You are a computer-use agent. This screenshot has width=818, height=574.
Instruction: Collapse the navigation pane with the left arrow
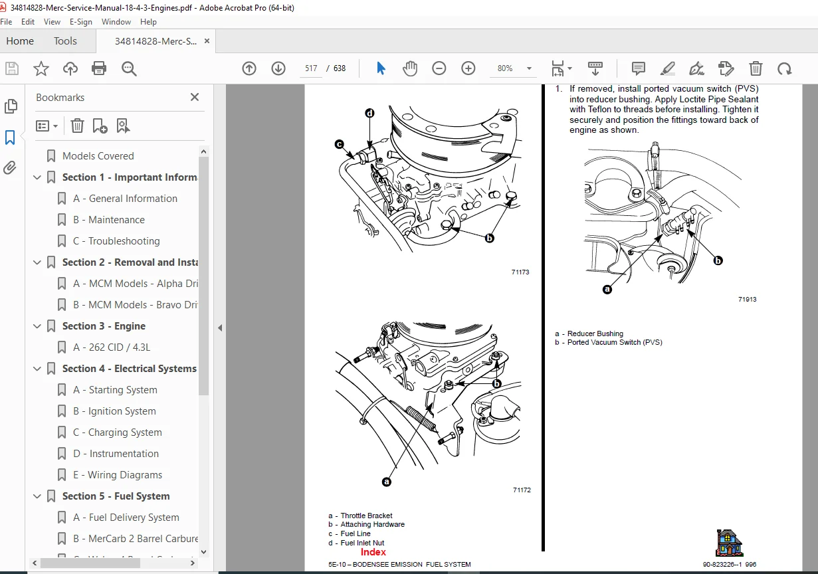[220, 328]
